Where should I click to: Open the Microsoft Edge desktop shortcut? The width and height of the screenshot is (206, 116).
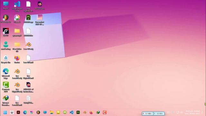[x=6, y=74]
